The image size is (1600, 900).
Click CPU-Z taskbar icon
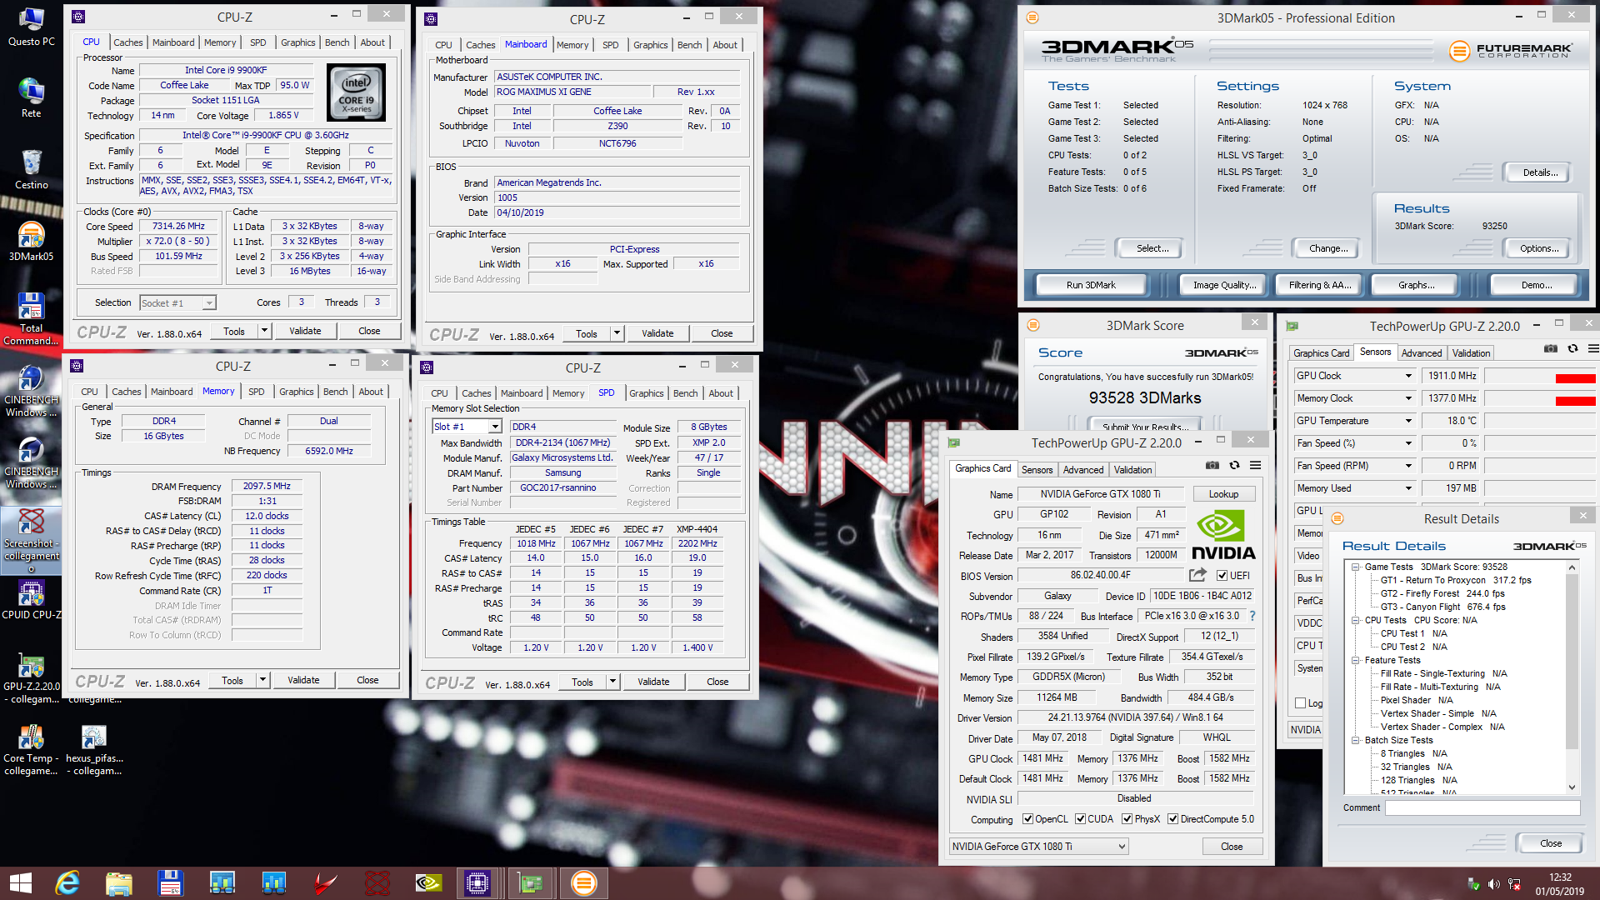(477, 883)
